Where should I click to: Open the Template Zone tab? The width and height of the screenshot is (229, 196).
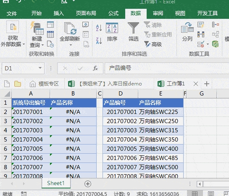pyautogui.click(x=44, y=84)
